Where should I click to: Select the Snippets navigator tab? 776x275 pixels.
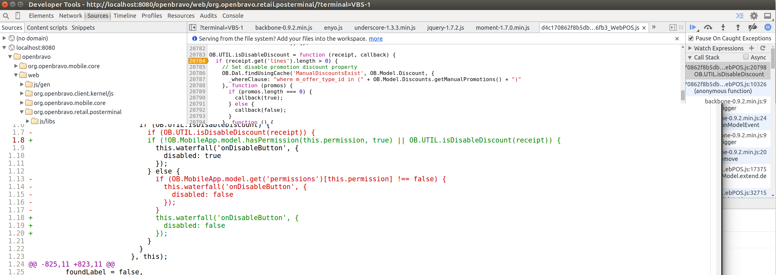click(x=83, y=27)
